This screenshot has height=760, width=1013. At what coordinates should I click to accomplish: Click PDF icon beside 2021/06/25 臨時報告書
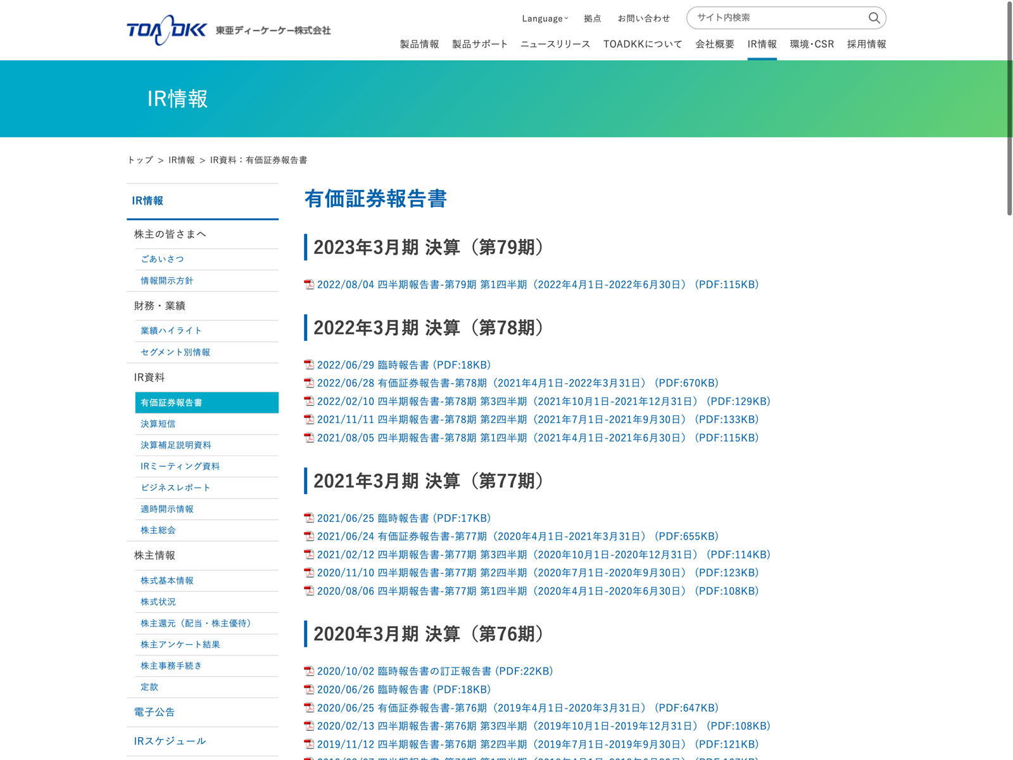[x=309, y=519]
